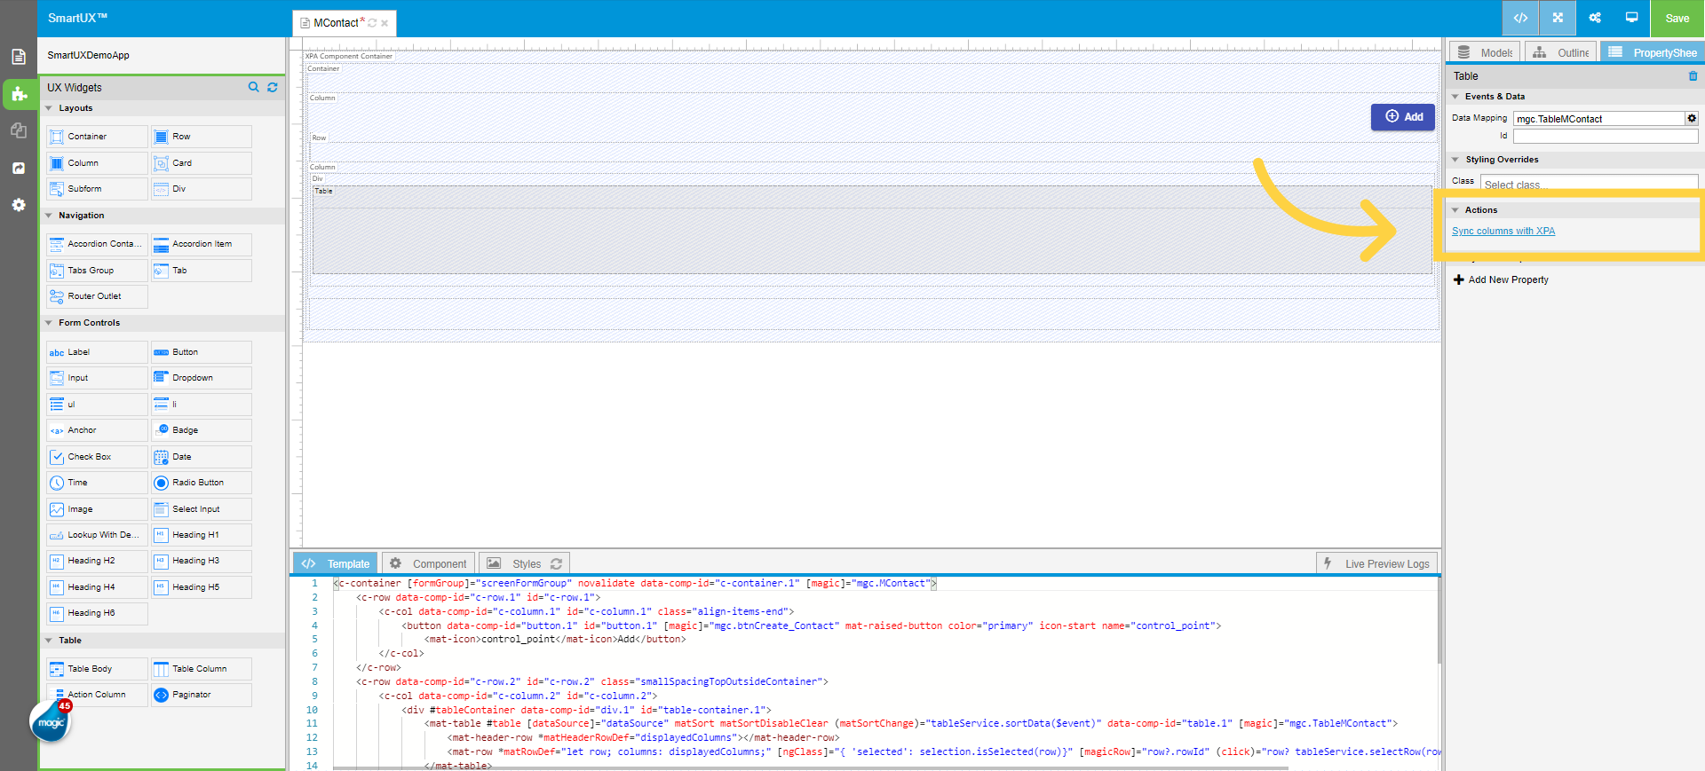The image size is (1705, 771).
Task: Click the expand fullscreen icon
Action: [1558, 18]
